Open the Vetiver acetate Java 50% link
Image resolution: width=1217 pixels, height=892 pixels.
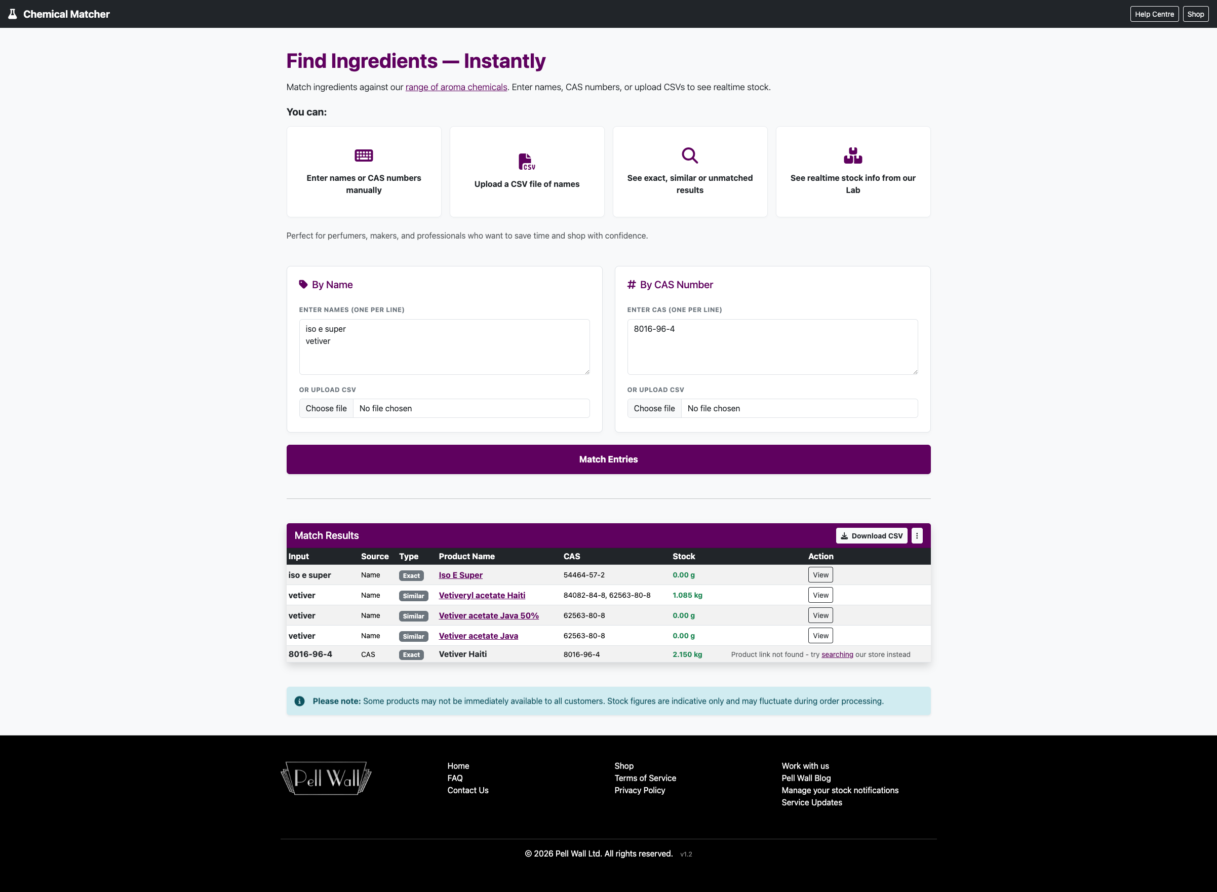coord(489,615)
